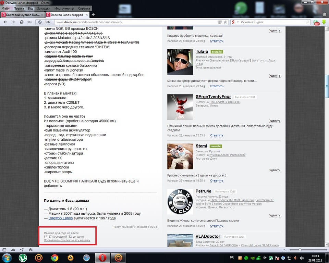Open permanent link Постоянная ссылка на эту машину

tap(67, 240)
